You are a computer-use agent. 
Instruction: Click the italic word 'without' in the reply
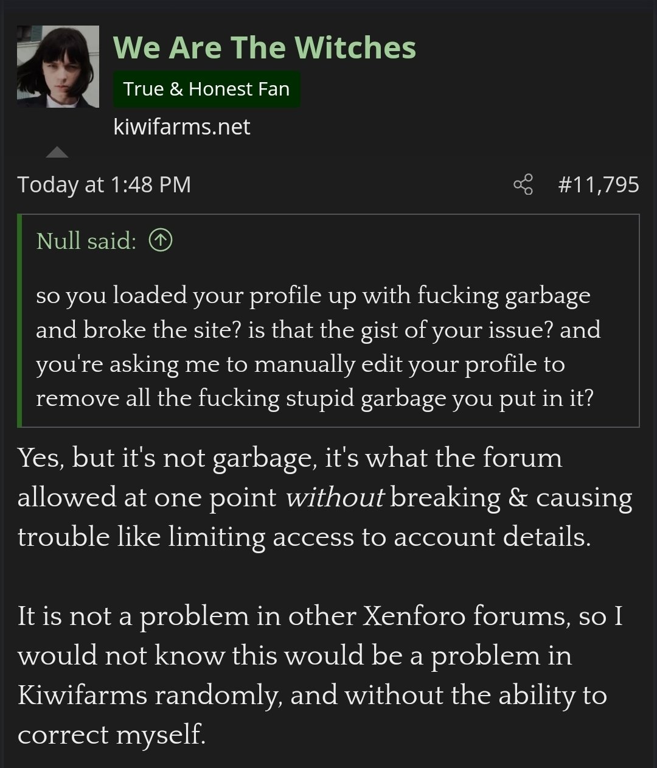pos(335,498)
